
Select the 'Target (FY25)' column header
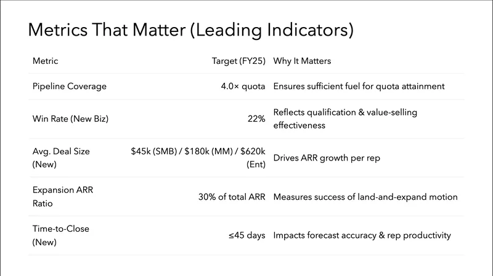click(238, 62)
